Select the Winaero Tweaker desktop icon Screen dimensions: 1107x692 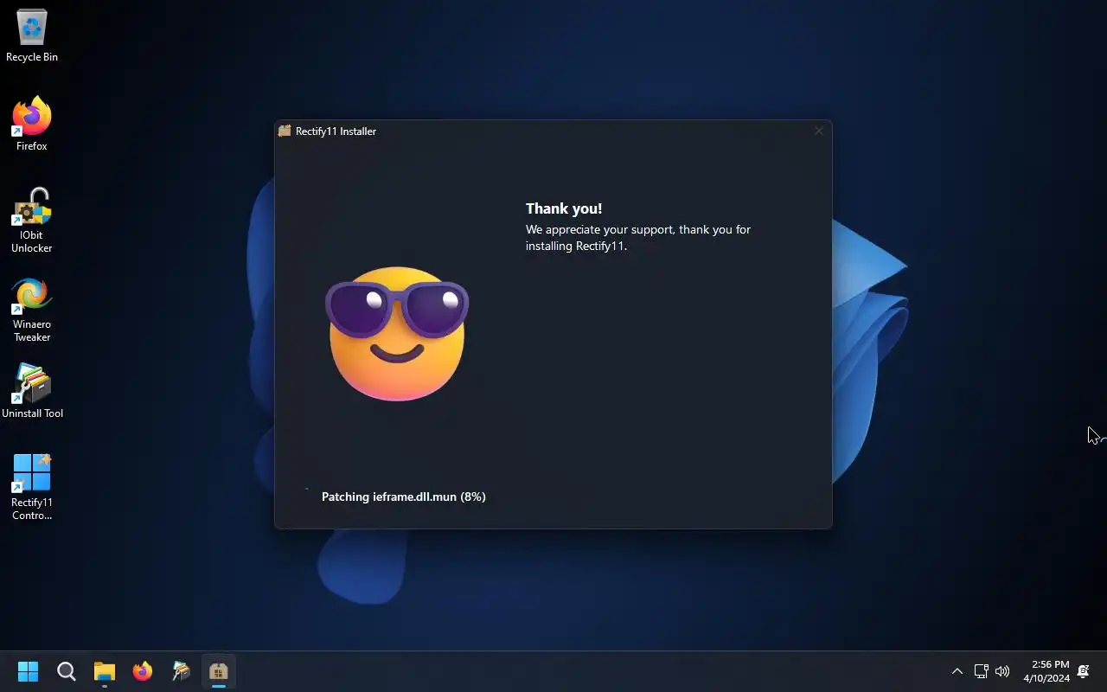[32, 311]
